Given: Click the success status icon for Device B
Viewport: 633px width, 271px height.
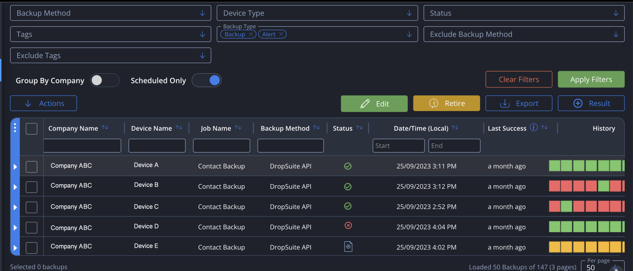Looking at the screenshot, I should coord(348,186).
